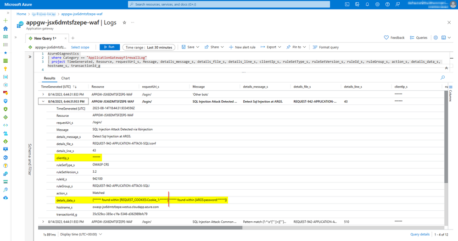This screenshot has width=458, height=241.
Task: Click inside the query editor line 1
Action: (63, 54)
